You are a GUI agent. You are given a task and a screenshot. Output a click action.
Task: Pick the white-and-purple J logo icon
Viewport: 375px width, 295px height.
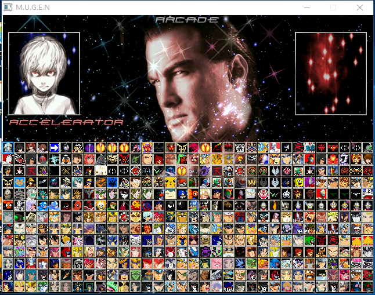tap(344, 159)
